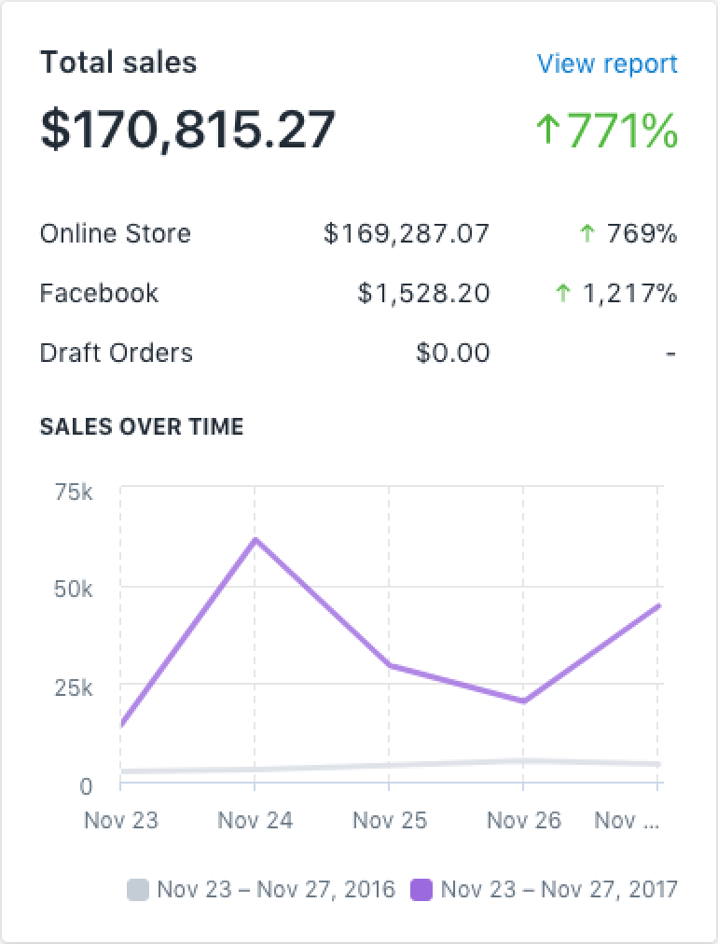Select the Online Store sales channel label

click(115, 233)
